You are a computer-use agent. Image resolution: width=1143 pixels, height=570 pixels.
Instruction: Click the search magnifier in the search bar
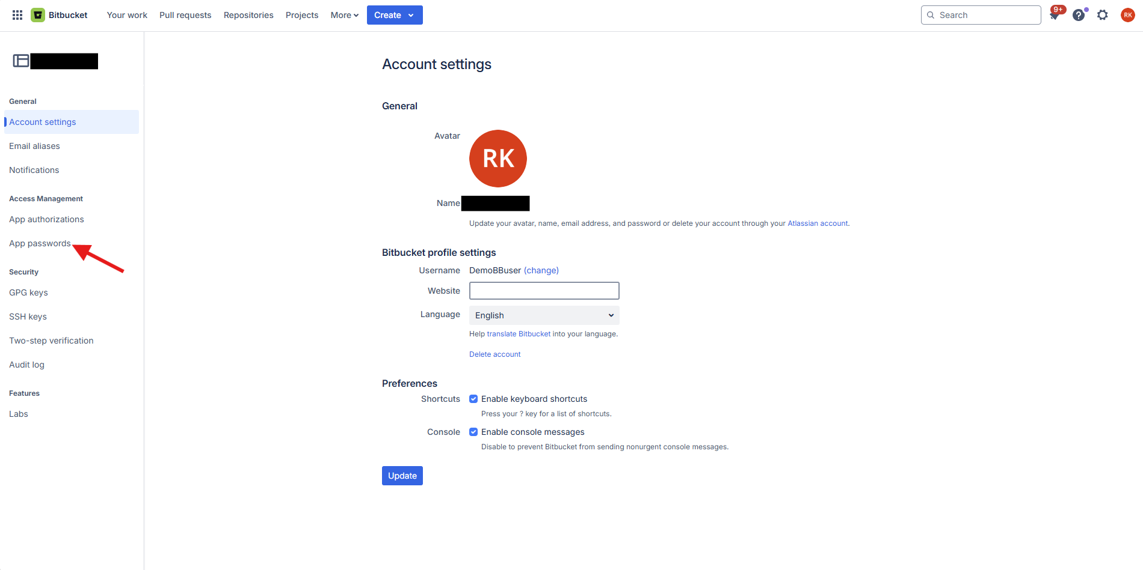point(930,14)
